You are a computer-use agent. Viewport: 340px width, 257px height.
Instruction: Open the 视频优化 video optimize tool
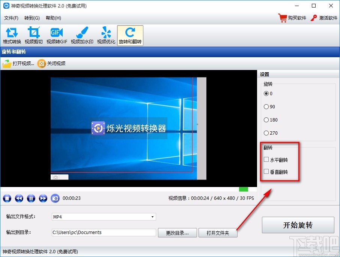(106, 35)
